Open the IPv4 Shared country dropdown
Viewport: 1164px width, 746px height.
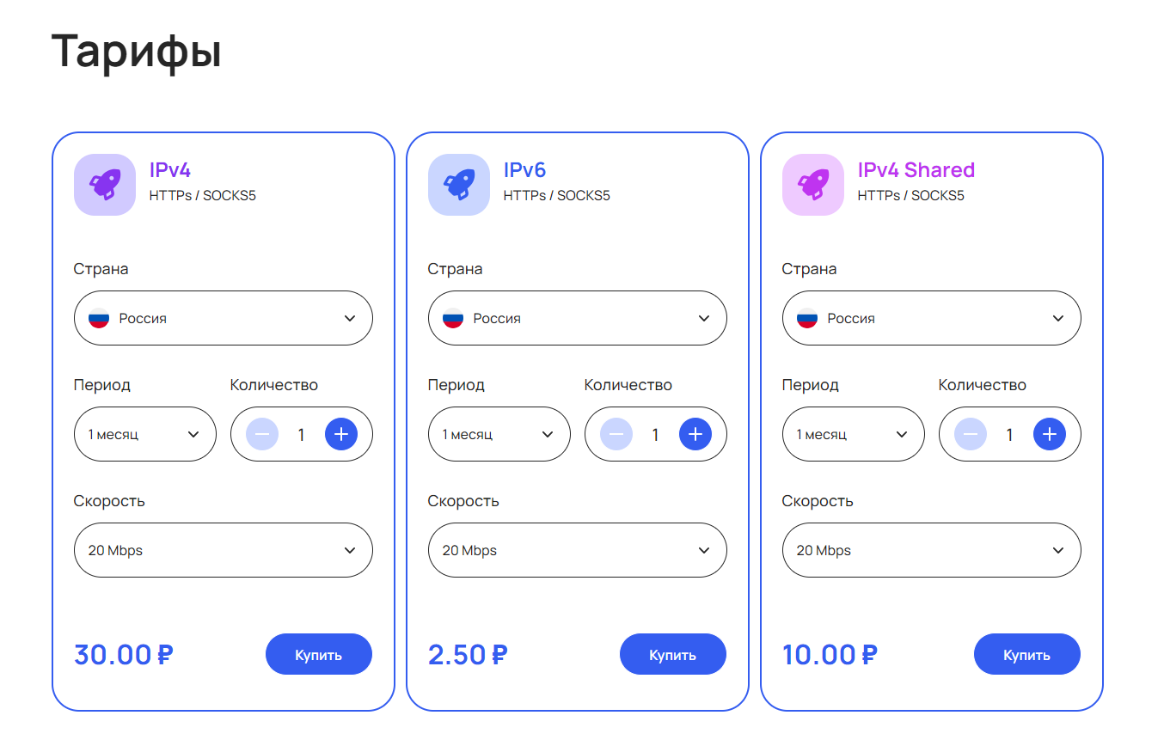click(932, 318)
